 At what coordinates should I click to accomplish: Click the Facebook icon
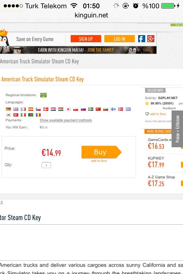[x=142, y=39]
